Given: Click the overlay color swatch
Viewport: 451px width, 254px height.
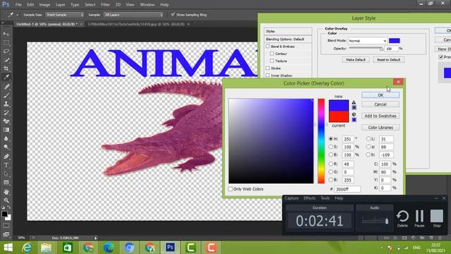Looking at the screenshot, I should click(x=395, y=41).
